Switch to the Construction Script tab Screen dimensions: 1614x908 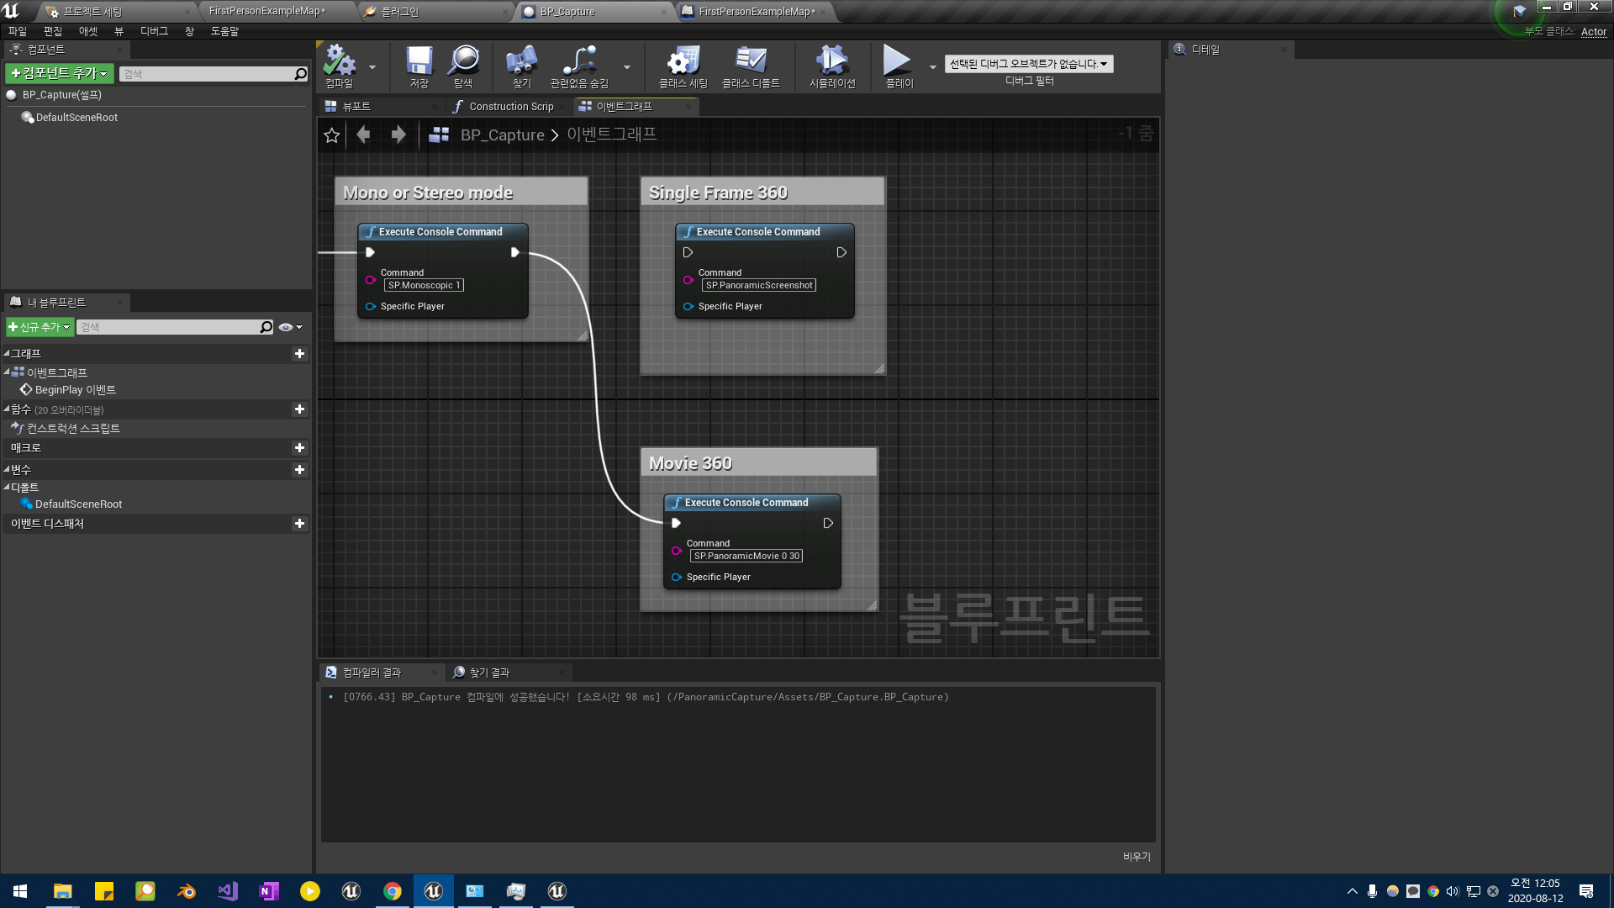(510, 107)
